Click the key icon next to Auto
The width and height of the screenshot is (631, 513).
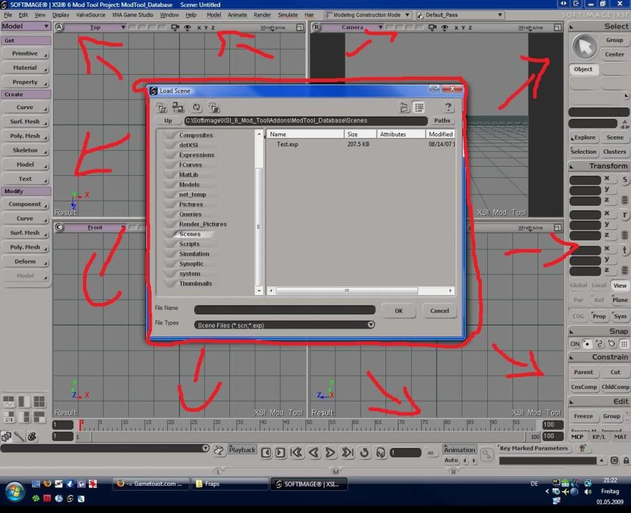click(487, 454)
